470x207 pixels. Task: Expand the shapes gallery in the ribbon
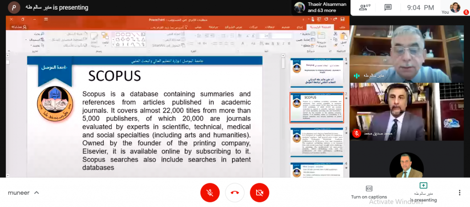click(x=114, y=45)
